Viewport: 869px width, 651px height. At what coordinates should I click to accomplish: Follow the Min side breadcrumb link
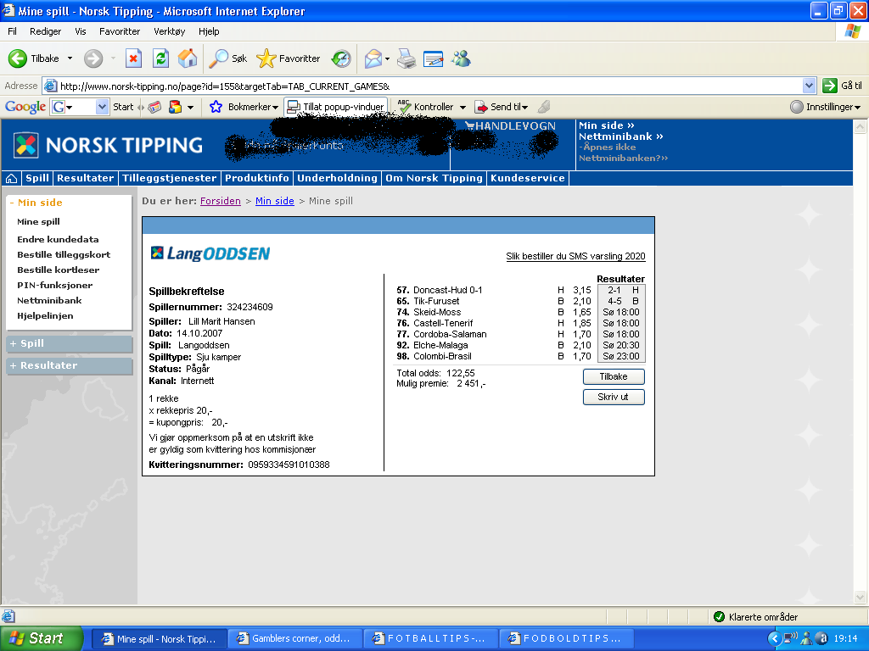275,201
